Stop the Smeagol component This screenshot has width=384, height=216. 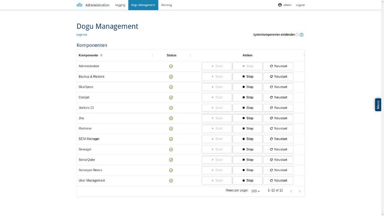click(x=247, y=149)
